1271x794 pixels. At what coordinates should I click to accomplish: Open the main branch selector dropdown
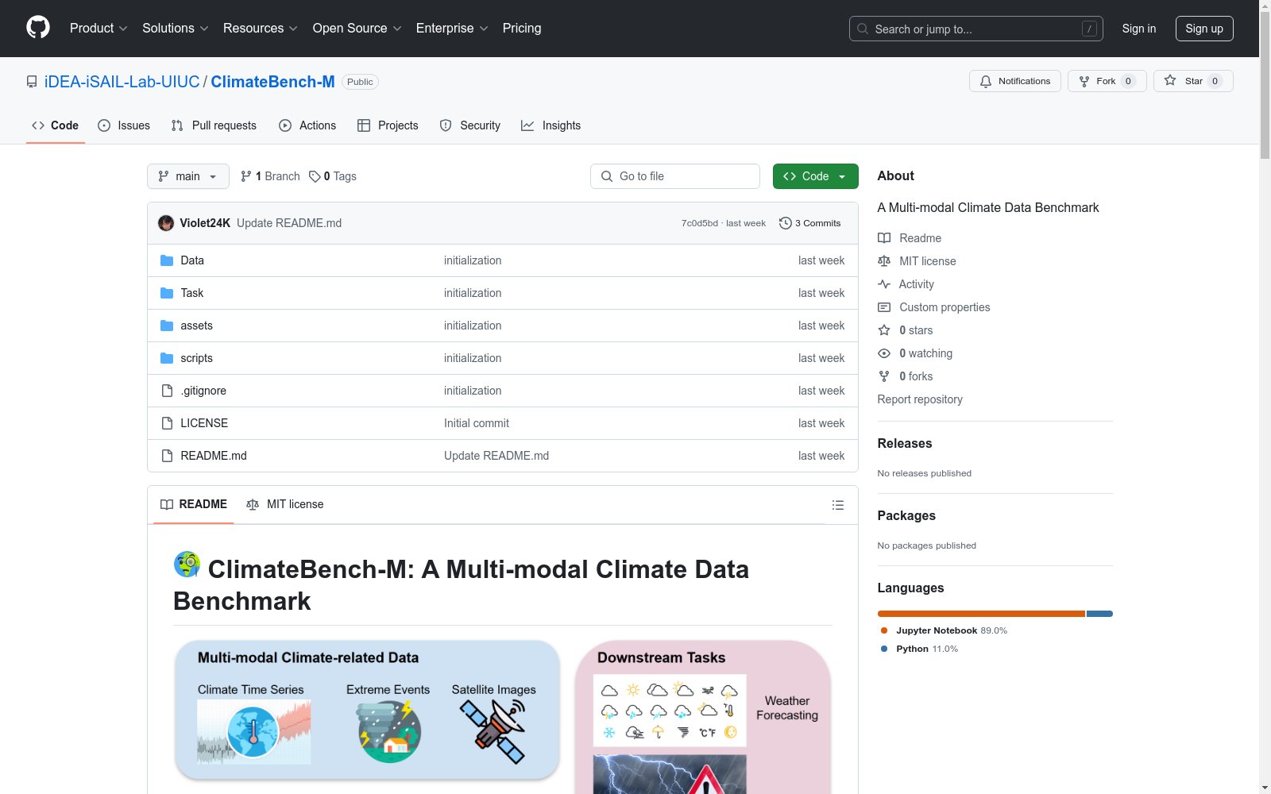(x=188, y=176)
